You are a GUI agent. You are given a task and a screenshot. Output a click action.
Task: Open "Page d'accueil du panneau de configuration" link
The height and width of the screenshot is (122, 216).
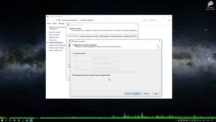pos(58,28)
